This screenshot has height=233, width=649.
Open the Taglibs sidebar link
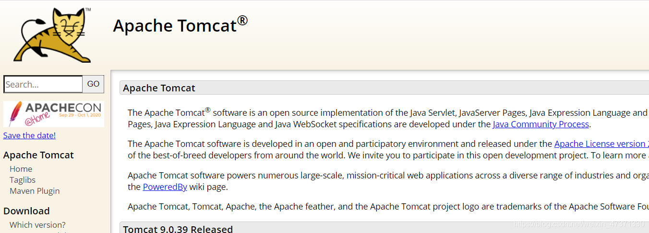pyautogui.click(x=23, y=180)
